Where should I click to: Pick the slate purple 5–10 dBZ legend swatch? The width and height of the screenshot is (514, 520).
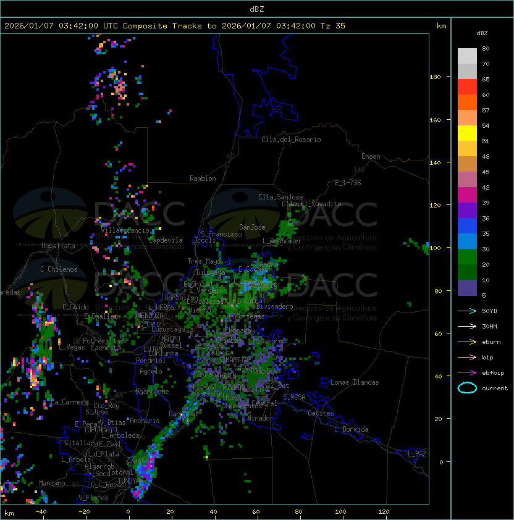pos(467,288)
